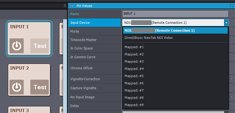The width and height of the screenshot is (235, 113).
Task: Close the Pin Values panel
Action: (231, 6)
